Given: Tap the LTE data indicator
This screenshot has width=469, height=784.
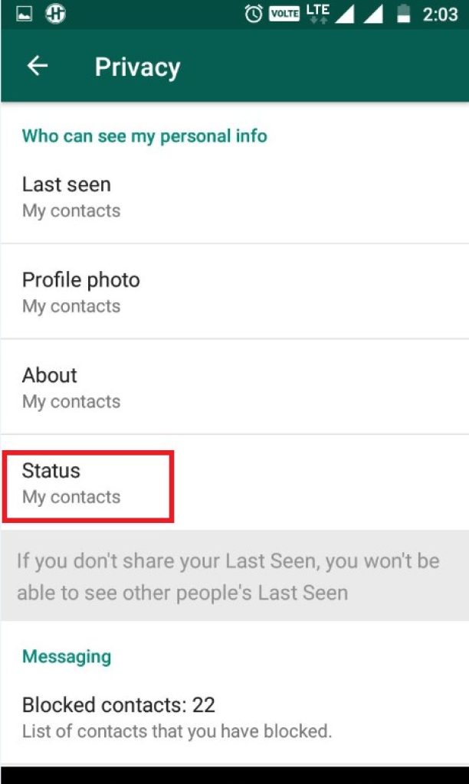Looking at the screenshot, I should click(316, 15).
